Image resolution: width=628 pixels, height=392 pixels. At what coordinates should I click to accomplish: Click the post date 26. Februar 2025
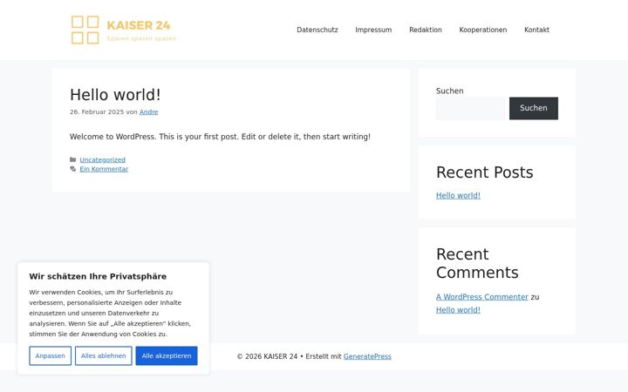(x=97, y=112)
